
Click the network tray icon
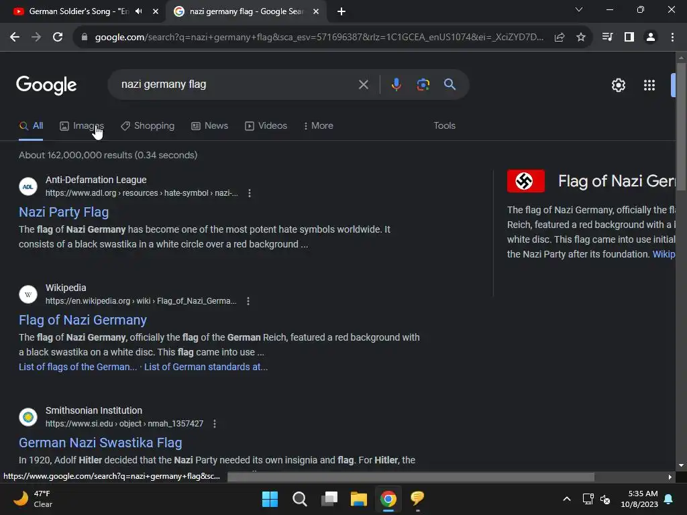tap(588, 499)
